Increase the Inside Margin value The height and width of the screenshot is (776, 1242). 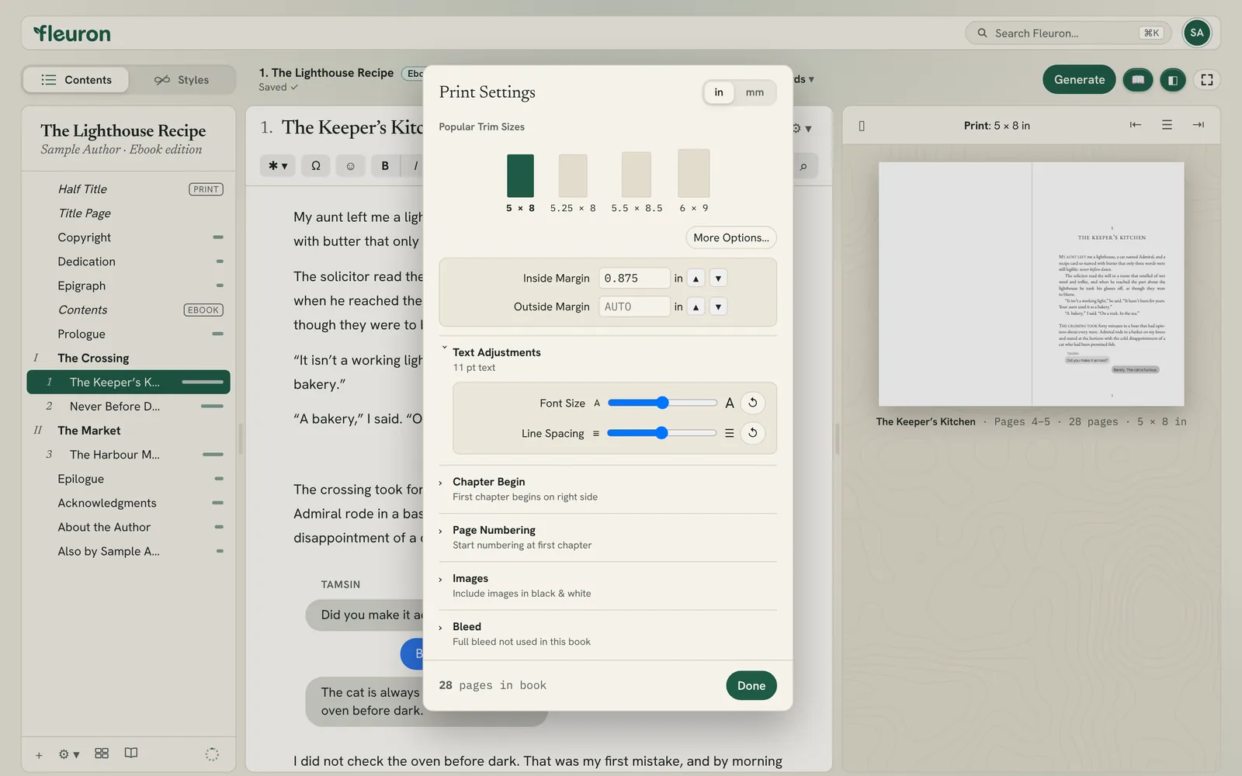[696, 279]
